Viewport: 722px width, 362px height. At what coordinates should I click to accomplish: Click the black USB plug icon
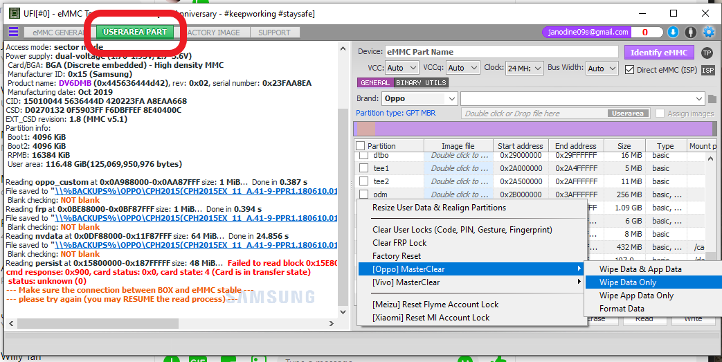coord(689,33)
